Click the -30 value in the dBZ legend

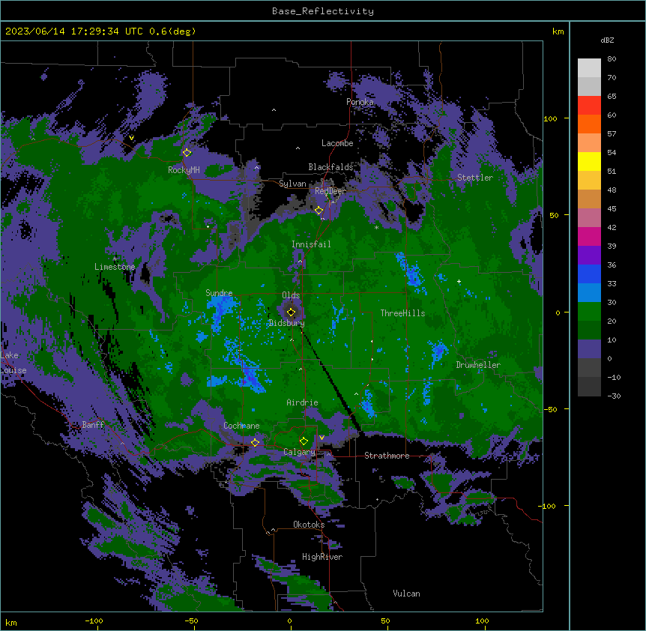coord(614,396)
